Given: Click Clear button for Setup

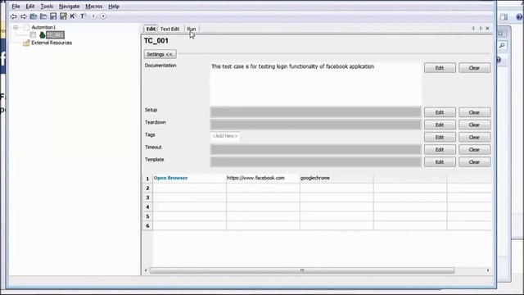Looking at the screenshot, I should (x=475, y=112).
